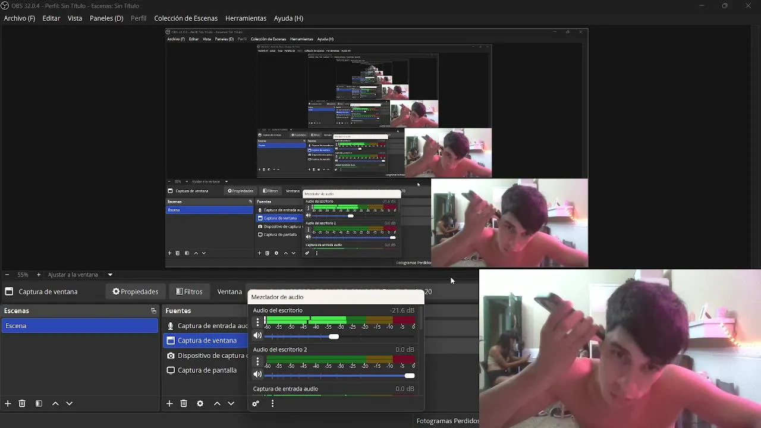This screenshot has height=428, width=761.
Task: Select the Captura de pantalla source row
Action: pos(206,370)
